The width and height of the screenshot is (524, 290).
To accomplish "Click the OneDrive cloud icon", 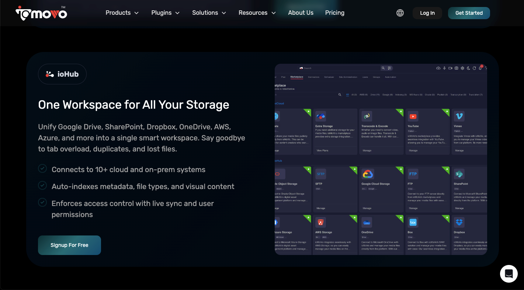I will tap(367, 223).
